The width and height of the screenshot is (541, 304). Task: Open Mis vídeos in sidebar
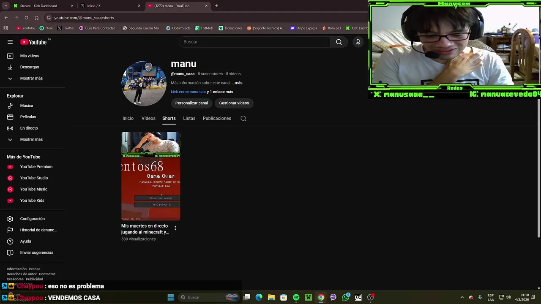pyautogui.click(x=30, y=56)
